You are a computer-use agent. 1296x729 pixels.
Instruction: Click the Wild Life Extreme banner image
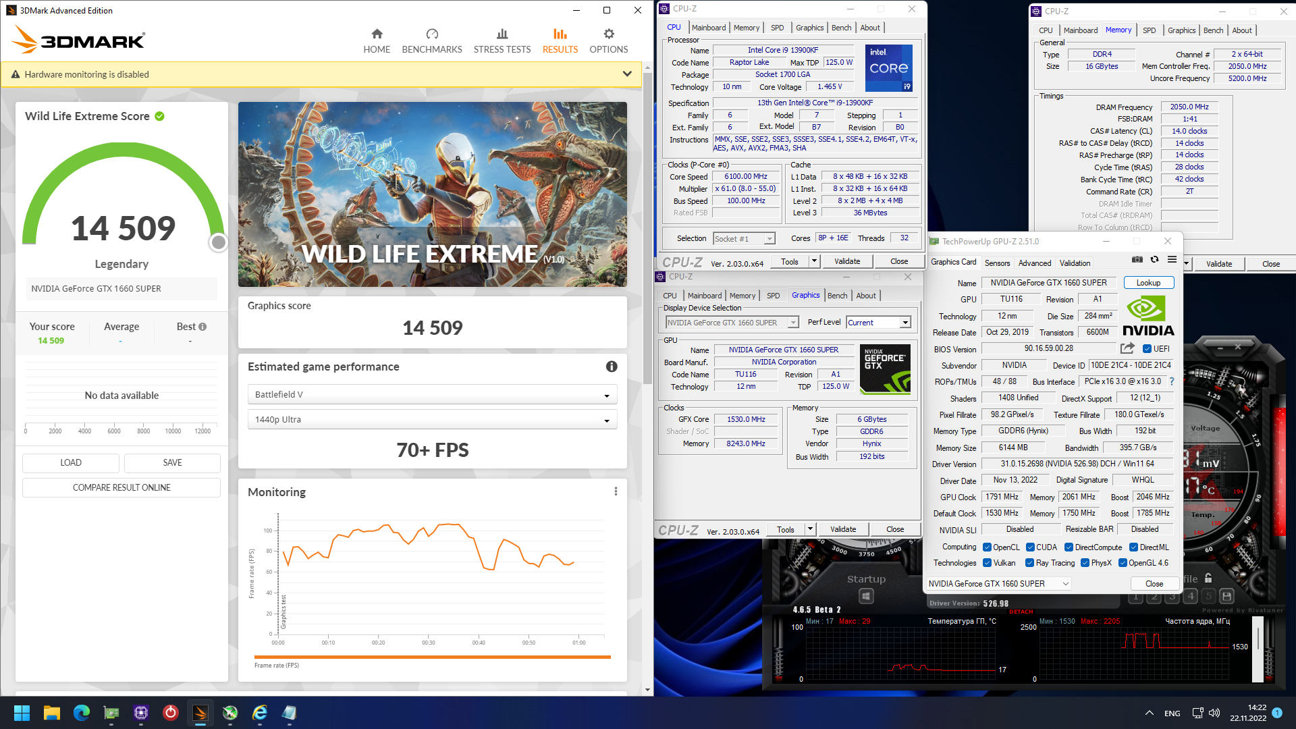click(432, 194)
